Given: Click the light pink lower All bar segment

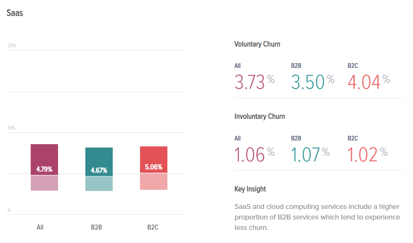Looking at the screenshot, I should tap(44, 183).
